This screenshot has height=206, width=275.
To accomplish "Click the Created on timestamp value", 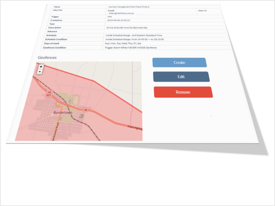I will (118, 20).
